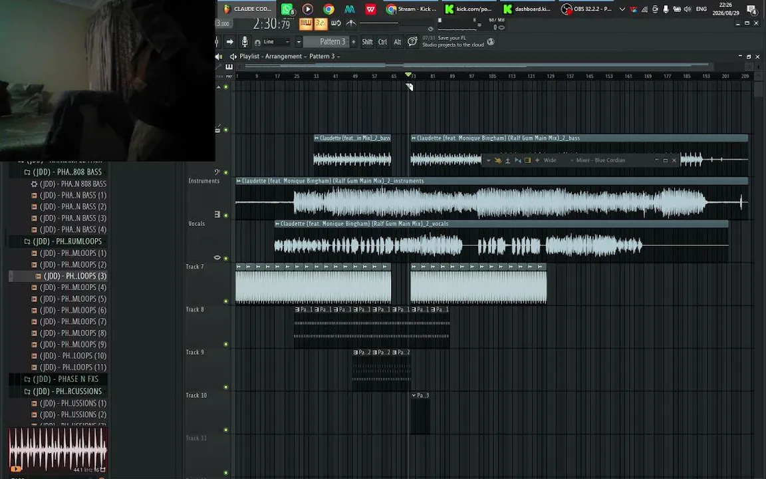Click the Wide option in mixer window title
766x479 pixels.
(550, 160)
